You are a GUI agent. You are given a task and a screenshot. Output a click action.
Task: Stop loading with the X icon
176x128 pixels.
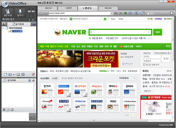pos(121,13)
